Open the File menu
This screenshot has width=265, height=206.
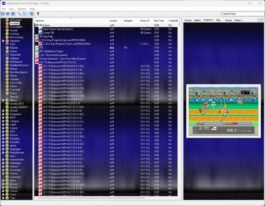[4, 9]
